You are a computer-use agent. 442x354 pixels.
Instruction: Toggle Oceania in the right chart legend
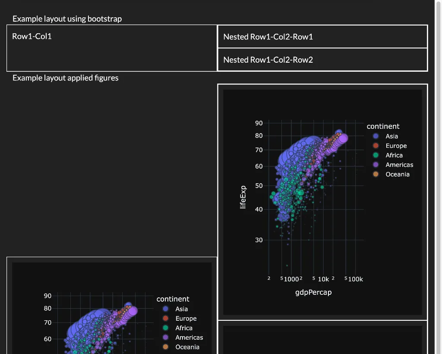pyautogui.click(x=397, y=174)
